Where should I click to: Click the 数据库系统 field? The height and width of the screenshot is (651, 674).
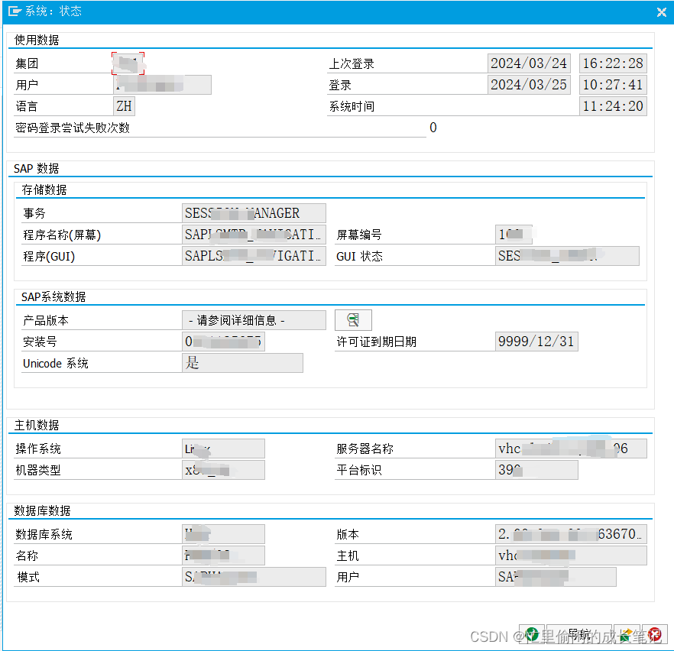(223, 534)
